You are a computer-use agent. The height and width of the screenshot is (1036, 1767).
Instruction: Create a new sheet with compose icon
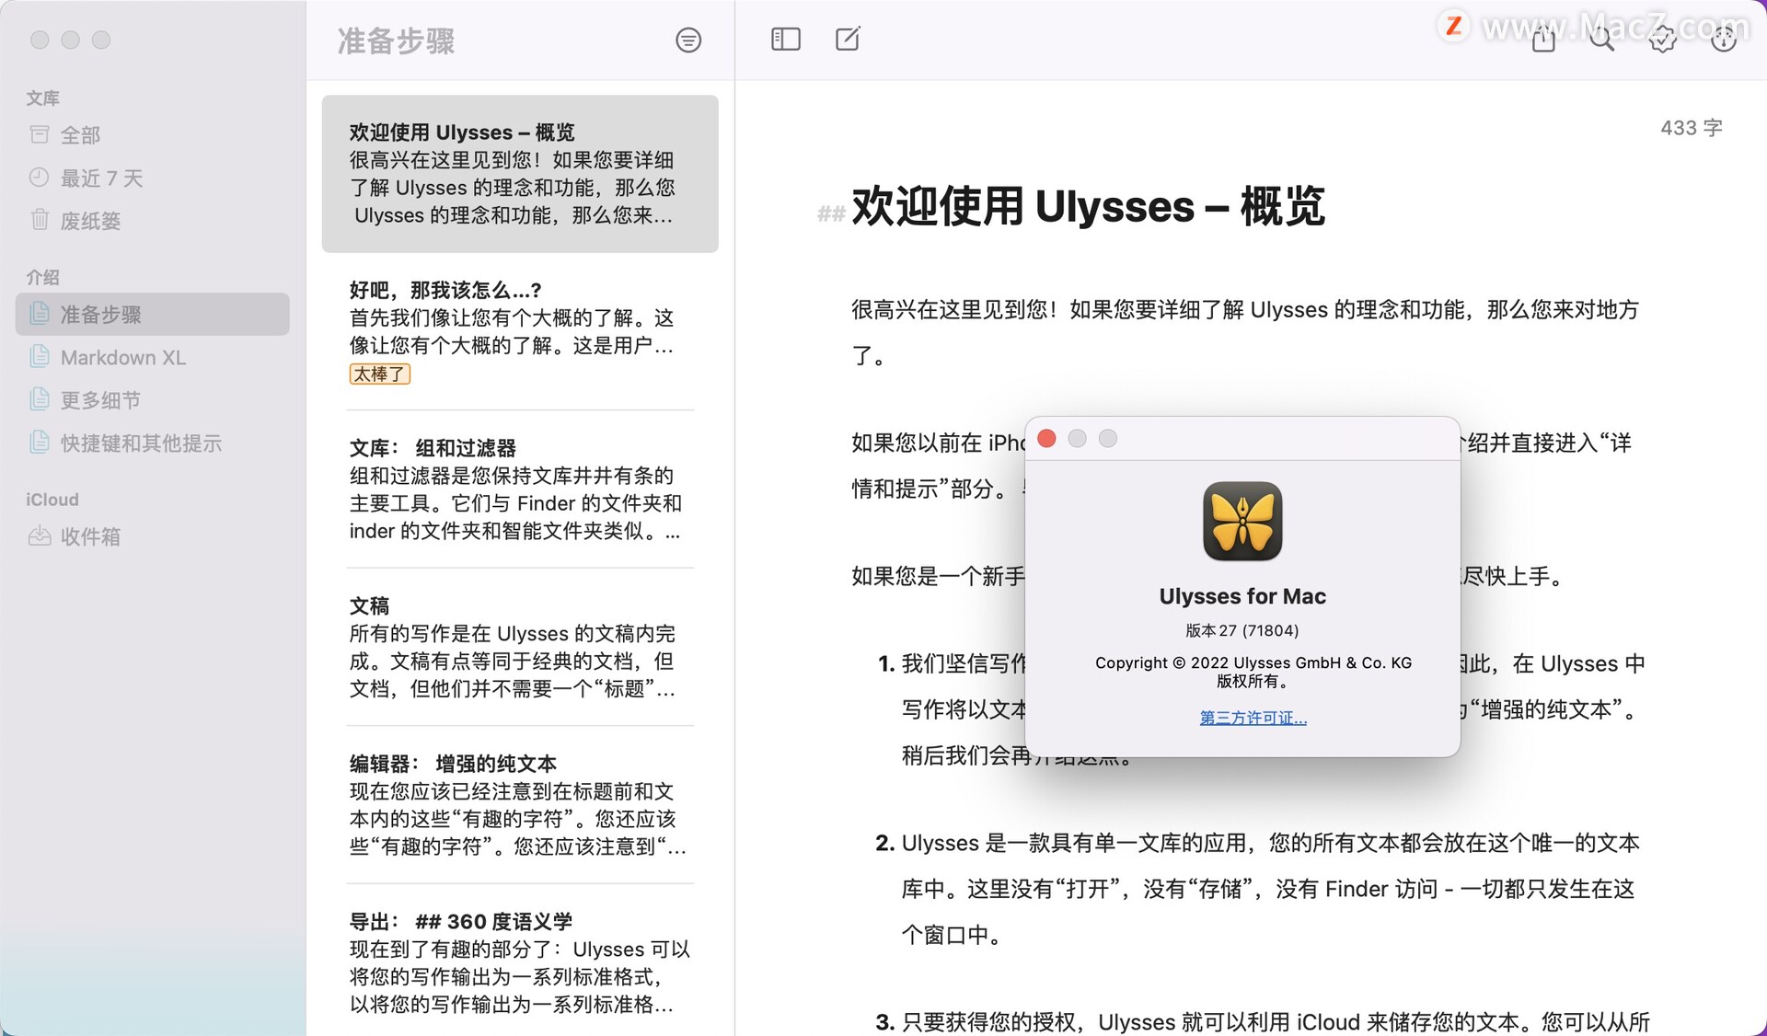[848, 40]
